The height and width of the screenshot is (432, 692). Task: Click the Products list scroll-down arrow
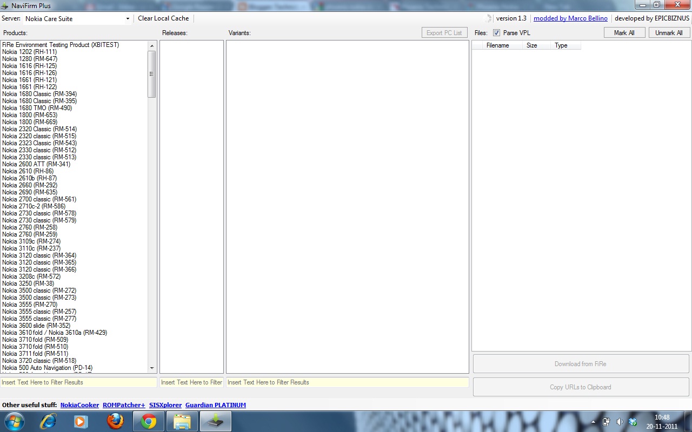pyautogui.click(x=152, y=368)
